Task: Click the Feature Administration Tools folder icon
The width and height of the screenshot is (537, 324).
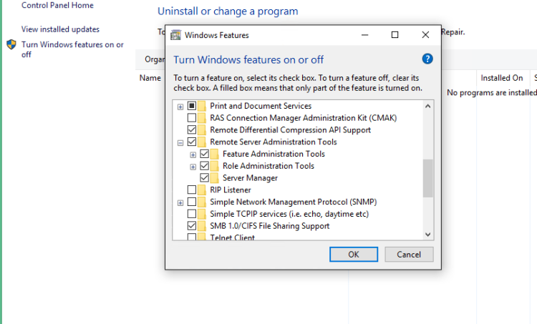Action: pos(215,154)
